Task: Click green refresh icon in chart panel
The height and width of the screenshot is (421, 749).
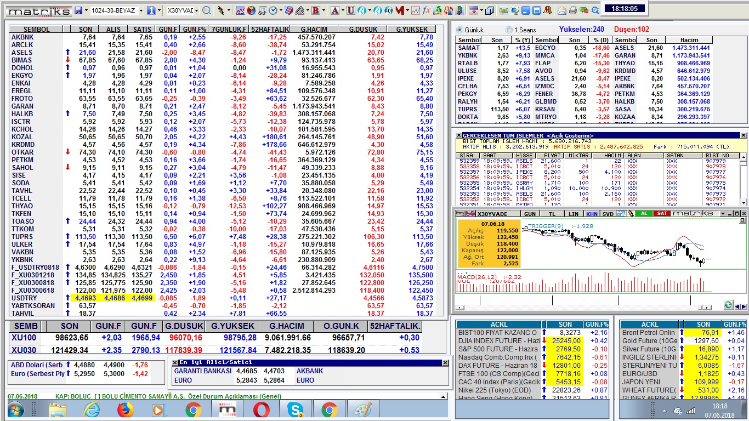Action: 729,305
